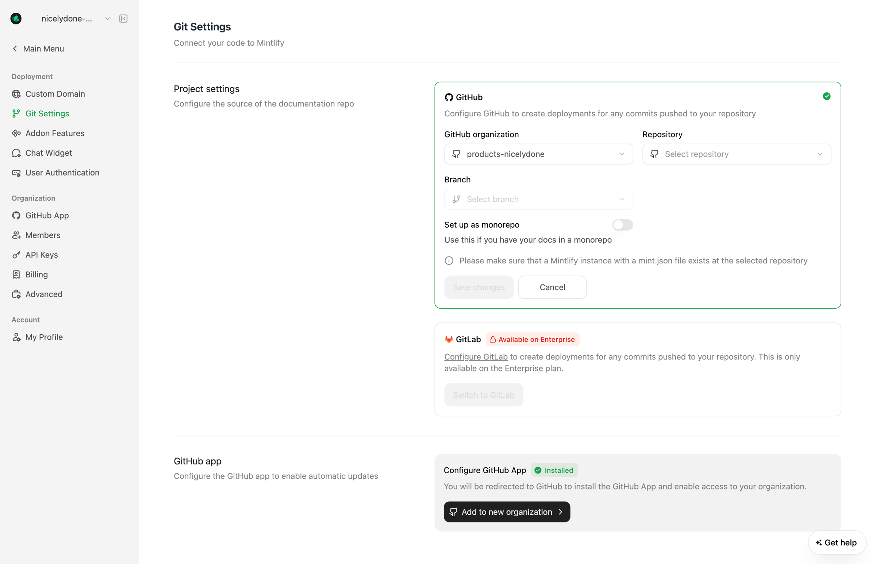The height and width of the screenshot is (564, 876).
Task: Collapse the sidebar with the panel icon
Action: coord(123,18)
